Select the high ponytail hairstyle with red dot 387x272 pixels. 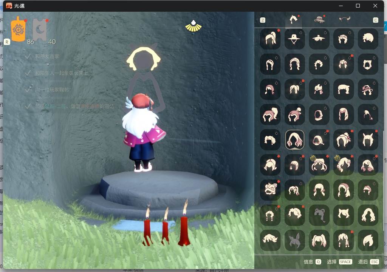(x=270, y=39)
